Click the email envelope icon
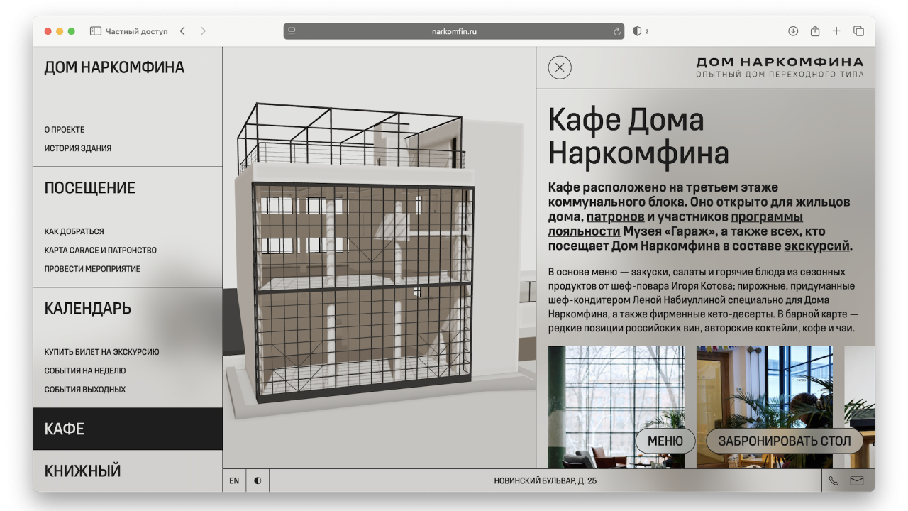Viewport: 908px width, 511px height. tap(857, 480)
